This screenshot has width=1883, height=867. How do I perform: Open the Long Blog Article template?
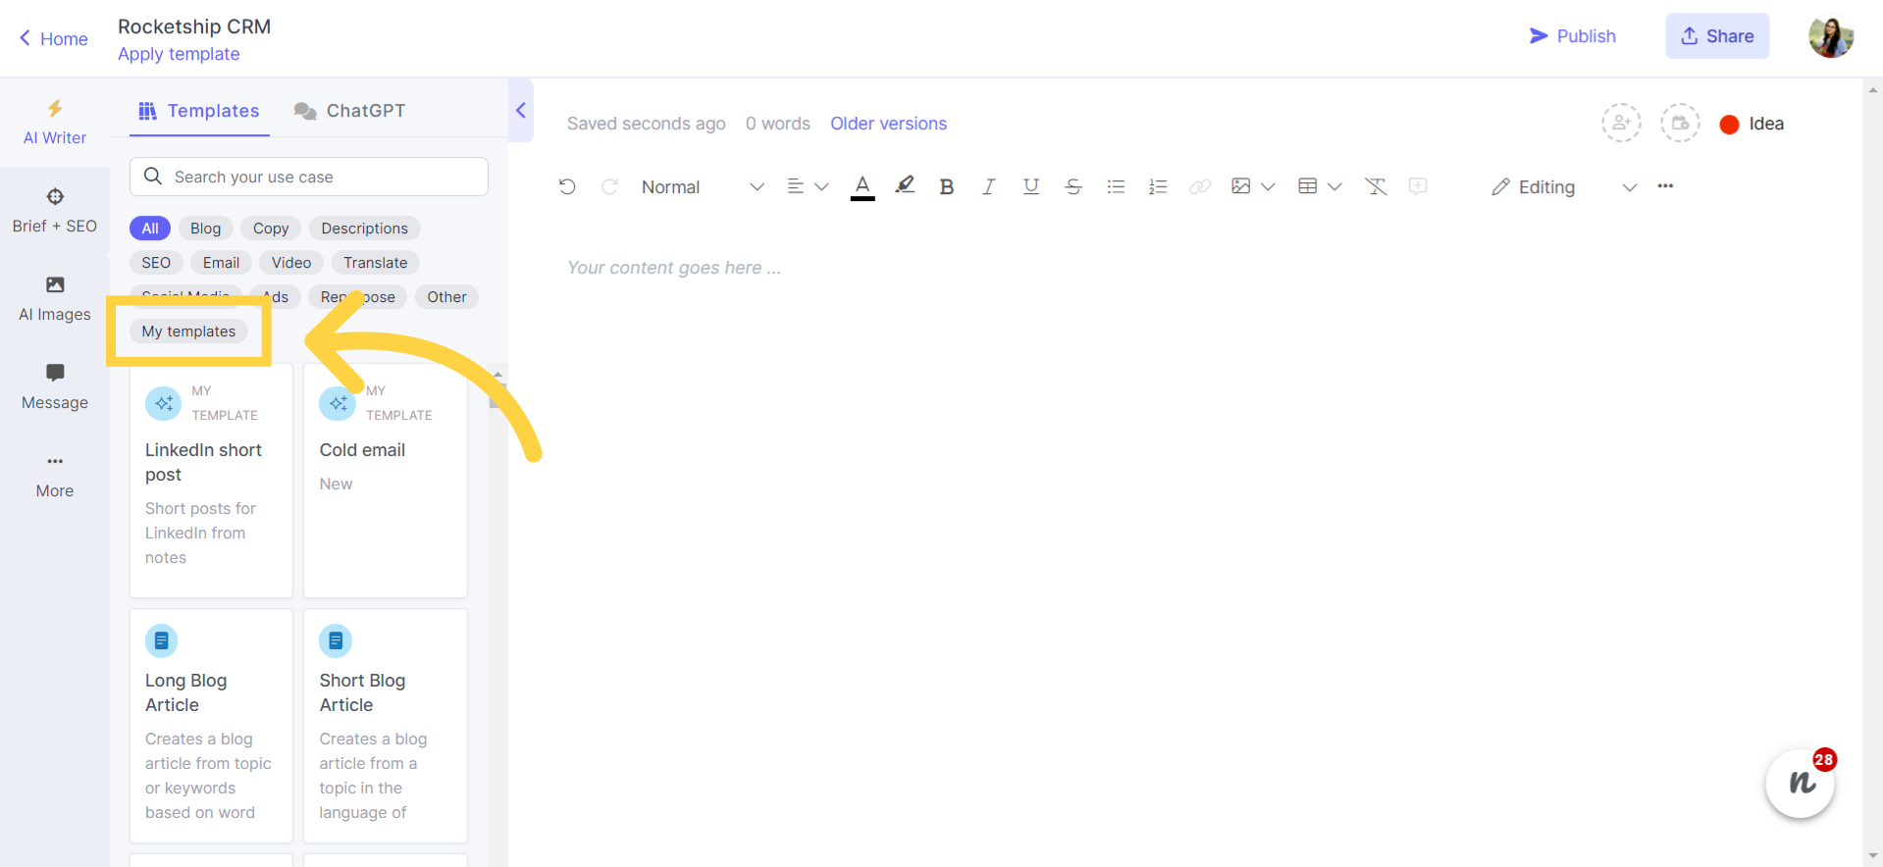211,726
